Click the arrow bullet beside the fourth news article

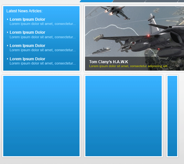point(7,59)
